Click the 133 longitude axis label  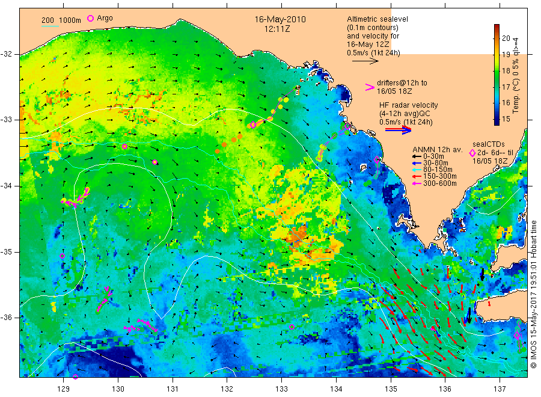[281, 389]
